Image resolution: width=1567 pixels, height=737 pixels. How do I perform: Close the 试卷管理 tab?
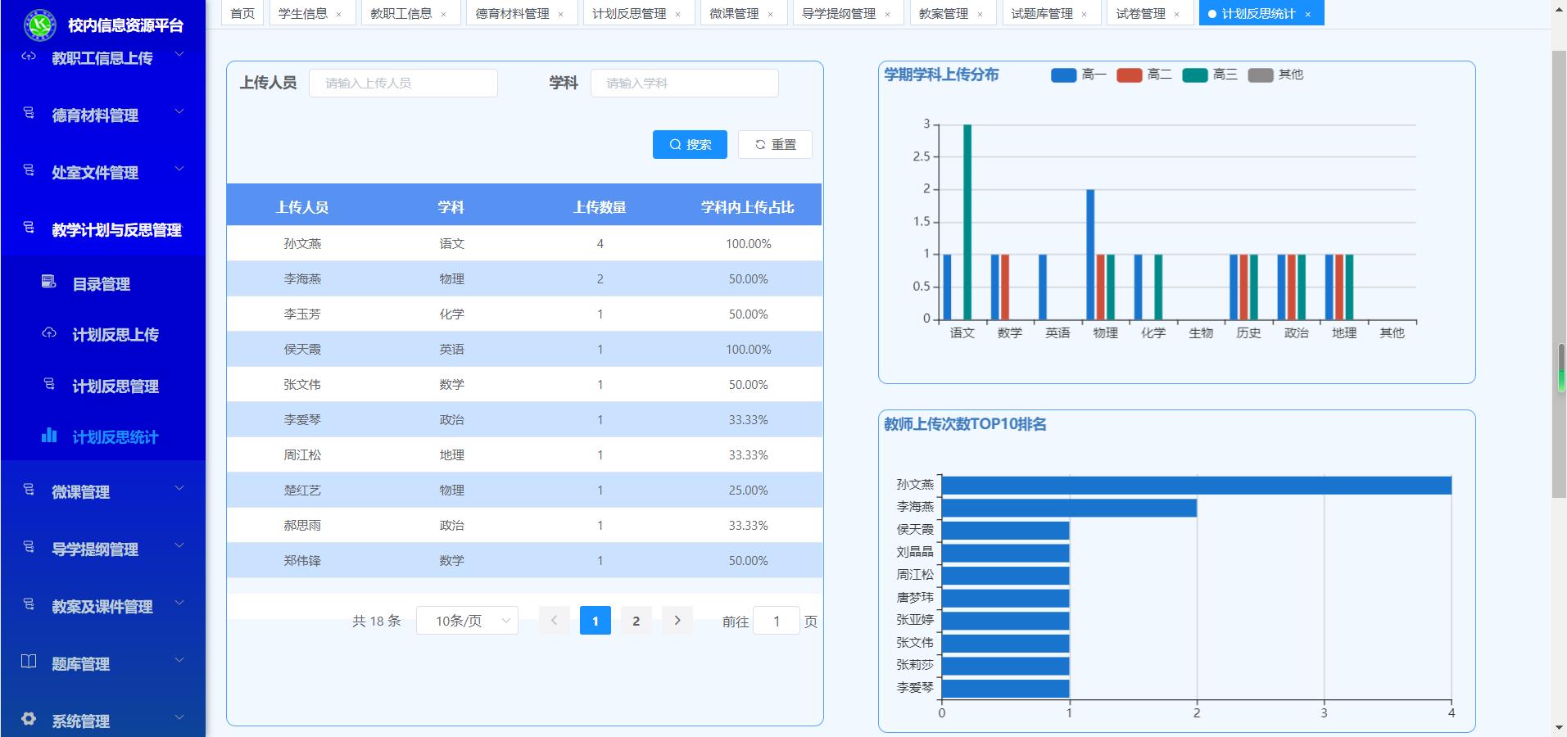click(1176, 14)
